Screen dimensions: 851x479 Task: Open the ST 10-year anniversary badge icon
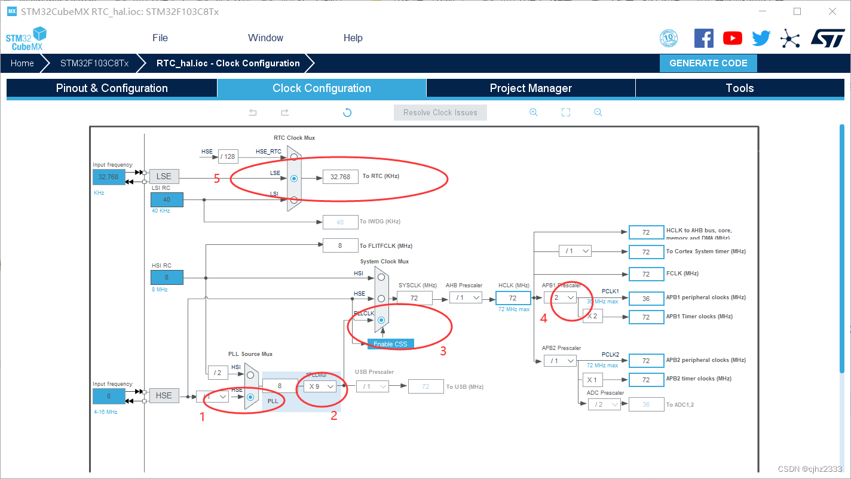tap(669, 38)
